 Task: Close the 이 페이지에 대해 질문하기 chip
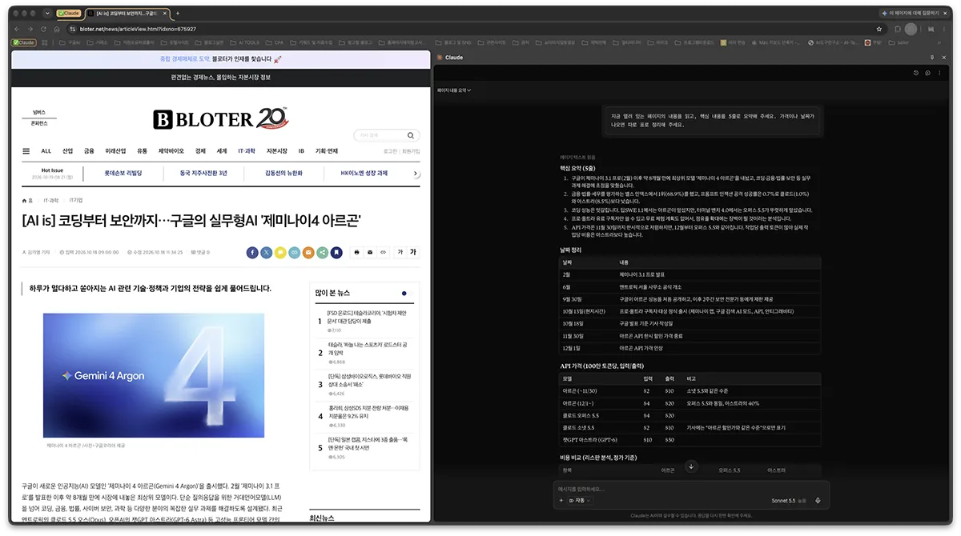click(944, 14)
